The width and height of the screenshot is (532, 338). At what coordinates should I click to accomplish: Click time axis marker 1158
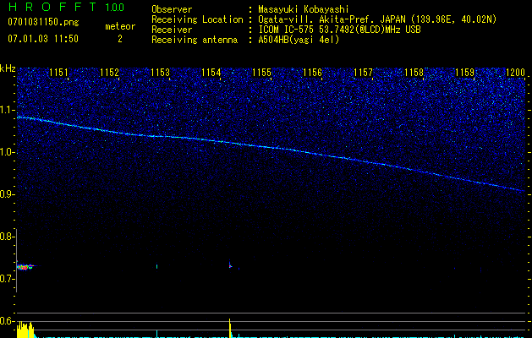414,73
